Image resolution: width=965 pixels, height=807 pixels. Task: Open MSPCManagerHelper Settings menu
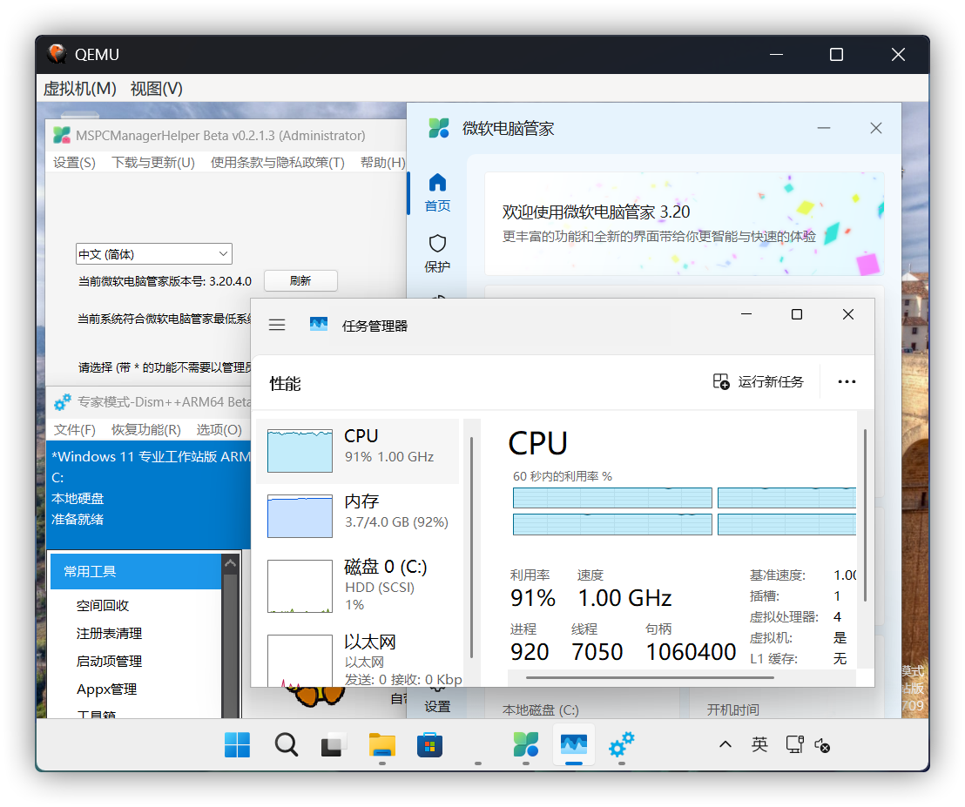pos(75,163)
